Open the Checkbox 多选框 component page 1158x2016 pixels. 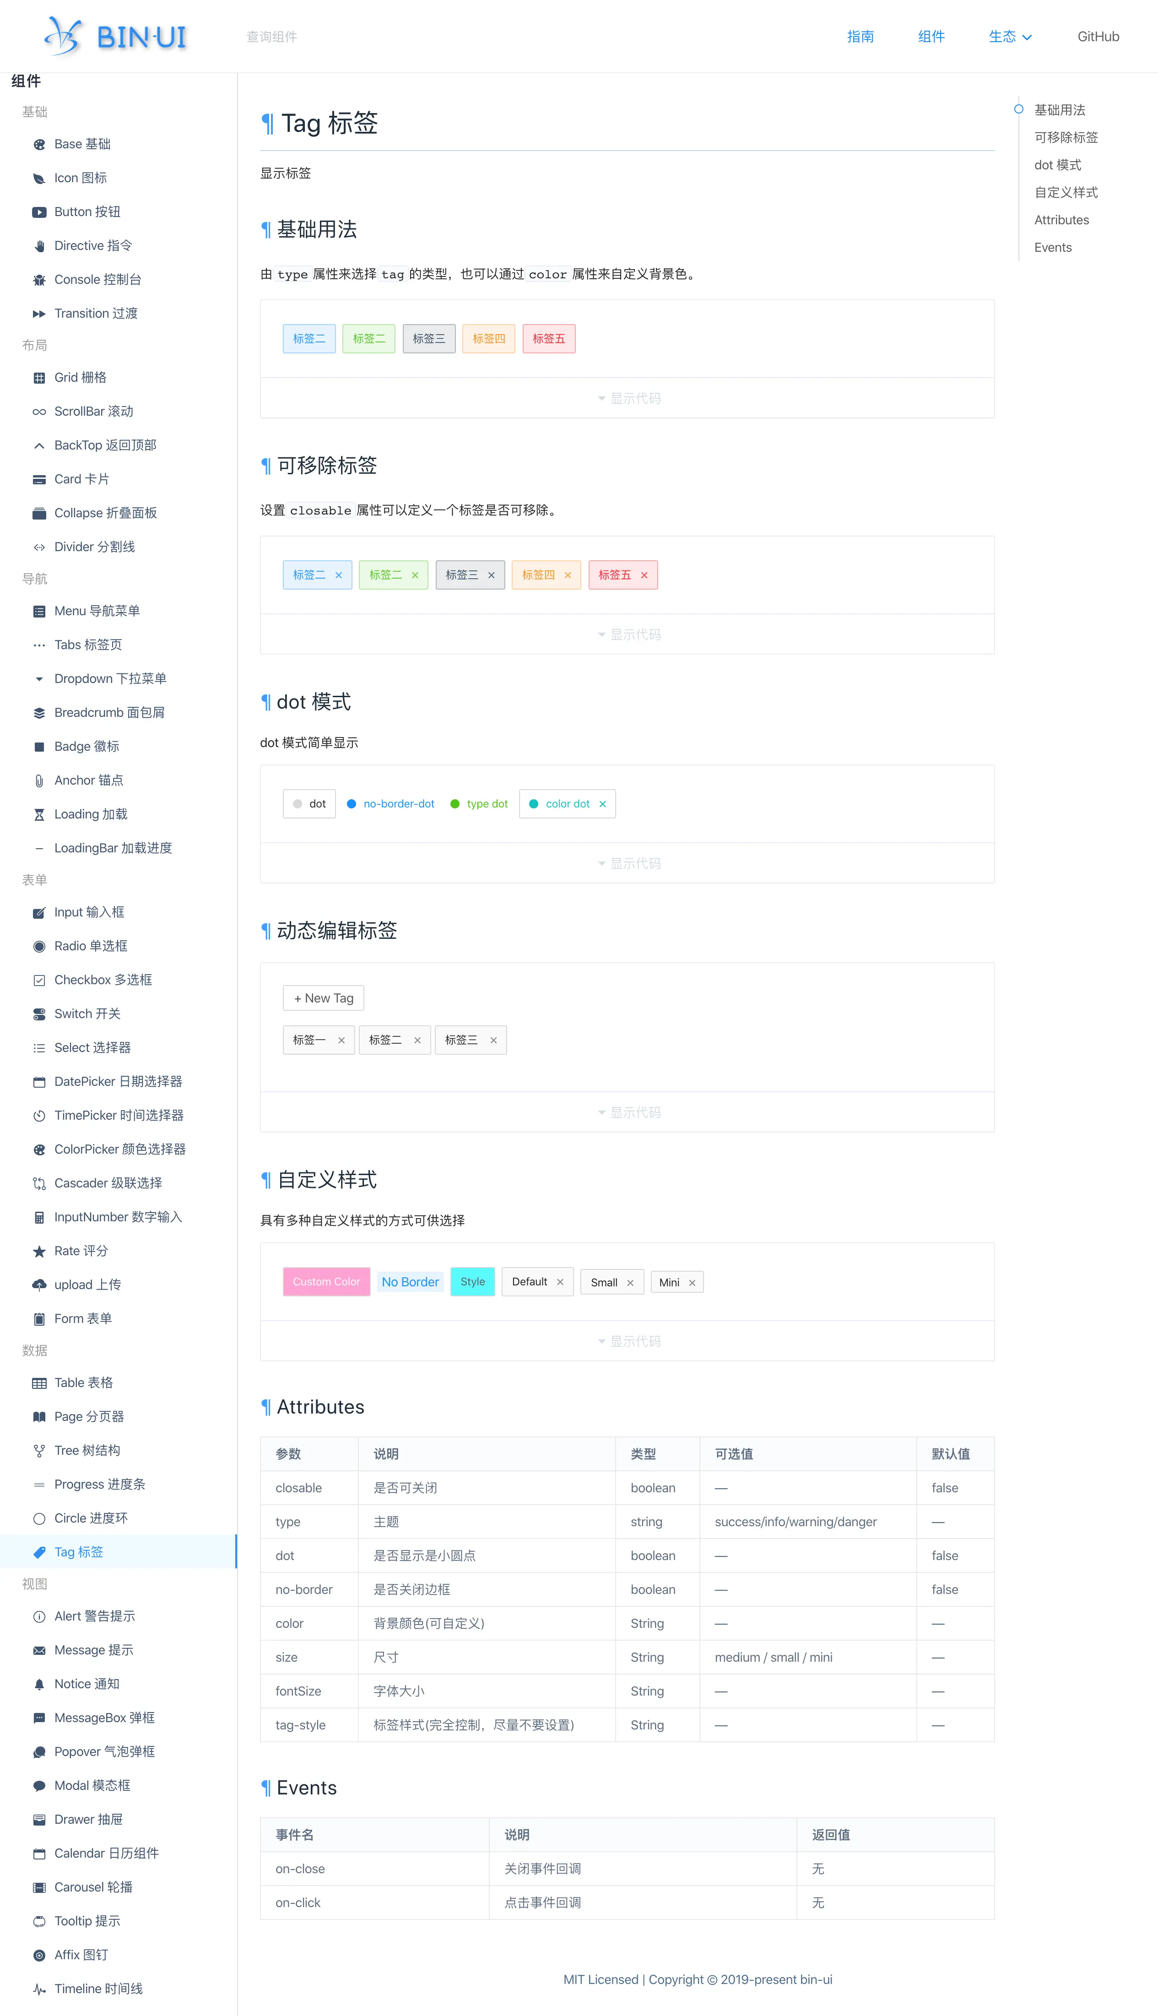click(103, 980)
